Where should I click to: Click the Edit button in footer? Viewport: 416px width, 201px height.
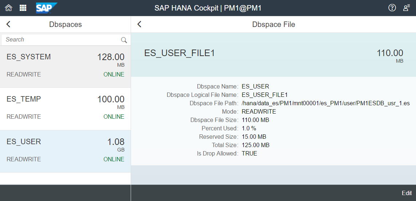[407, 193]
